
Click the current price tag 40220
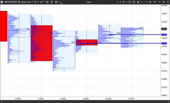click(x=164, y=29)
